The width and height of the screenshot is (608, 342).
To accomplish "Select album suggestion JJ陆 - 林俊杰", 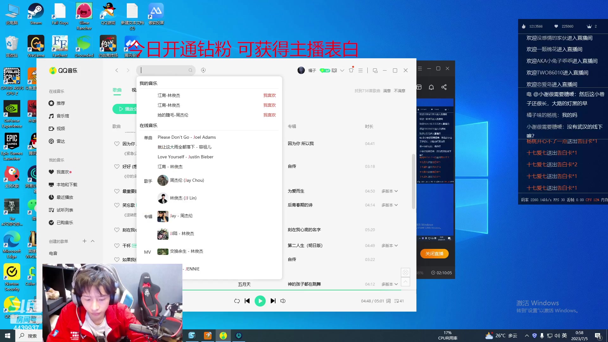I will click(176, 233).
